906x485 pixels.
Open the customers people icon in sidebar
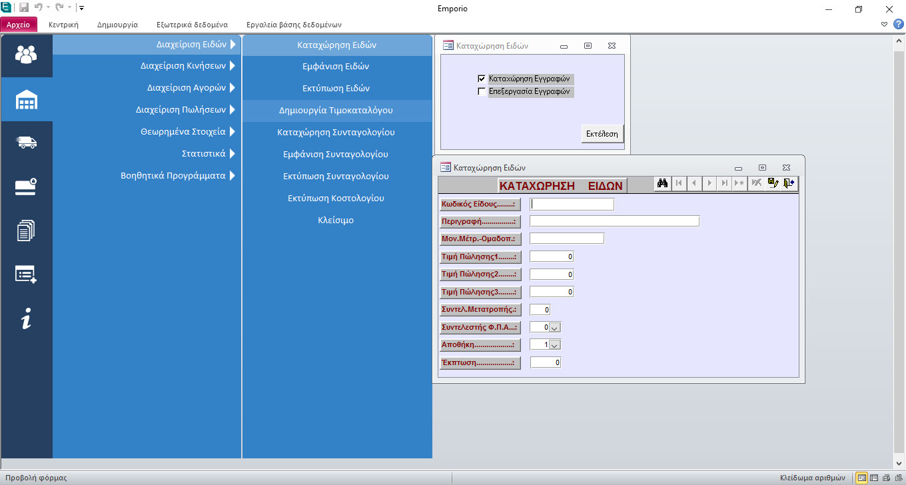(27, 55)
